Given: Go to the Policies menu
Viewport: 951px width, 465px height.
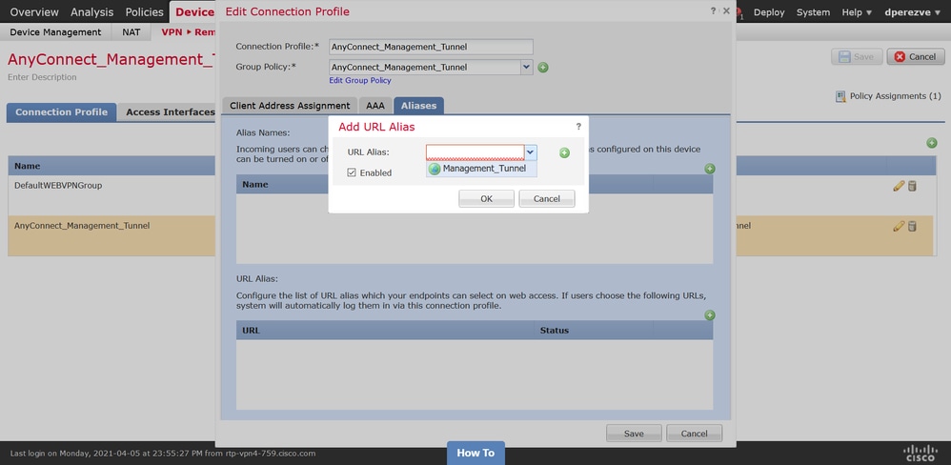Looking at the screenshot, I should click(x=144, y=12).
